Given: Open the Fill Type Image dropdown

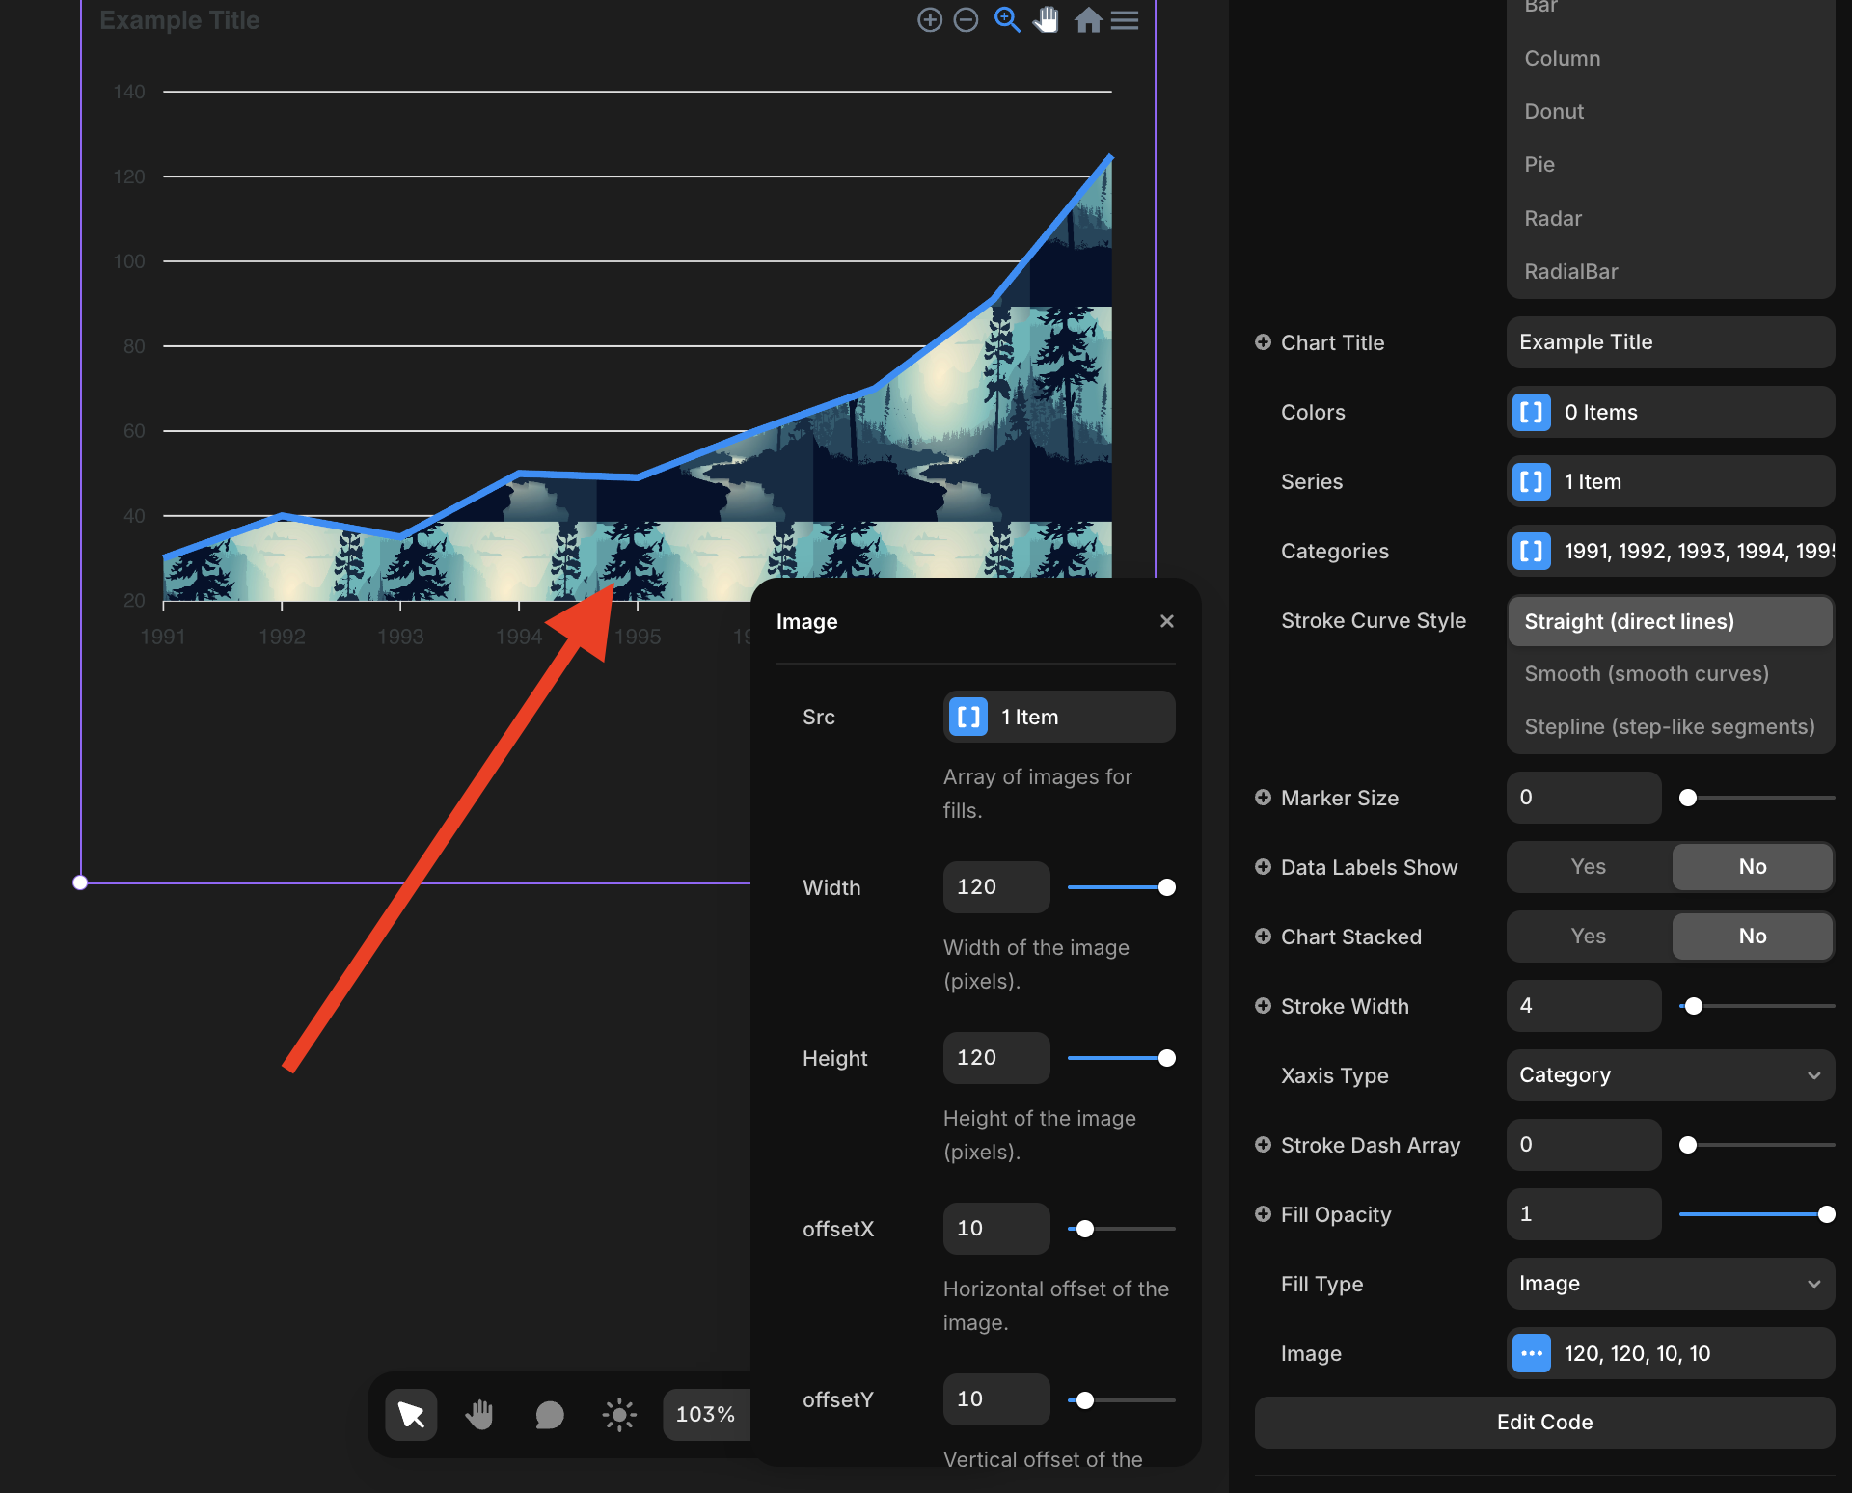Looking at the screenshot, I should [x=1670, y=1284].
